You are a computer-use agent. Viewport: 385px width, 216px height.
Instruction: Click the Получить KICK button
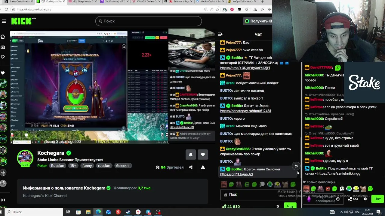258,21
